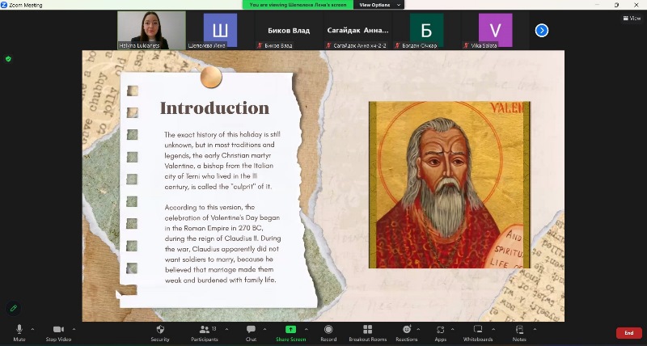Click the Saint Valentine icon image

(x=450, y=185)
